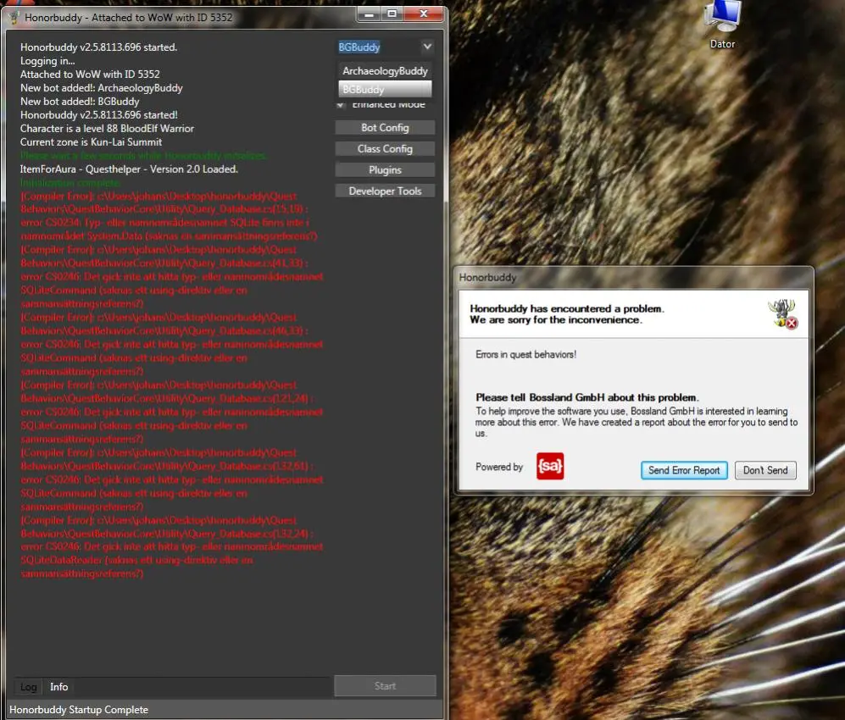The image size is (845, 720).
Task: Click Send Error Report button
Action: coord(684,470)
